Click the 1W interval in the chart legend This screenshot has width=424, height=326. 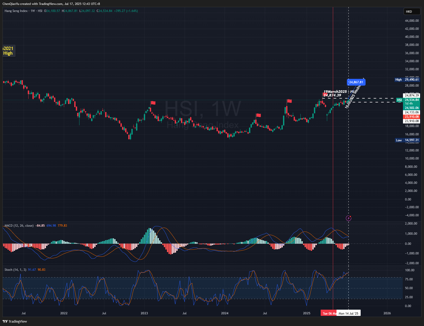[x=33, y=11]
